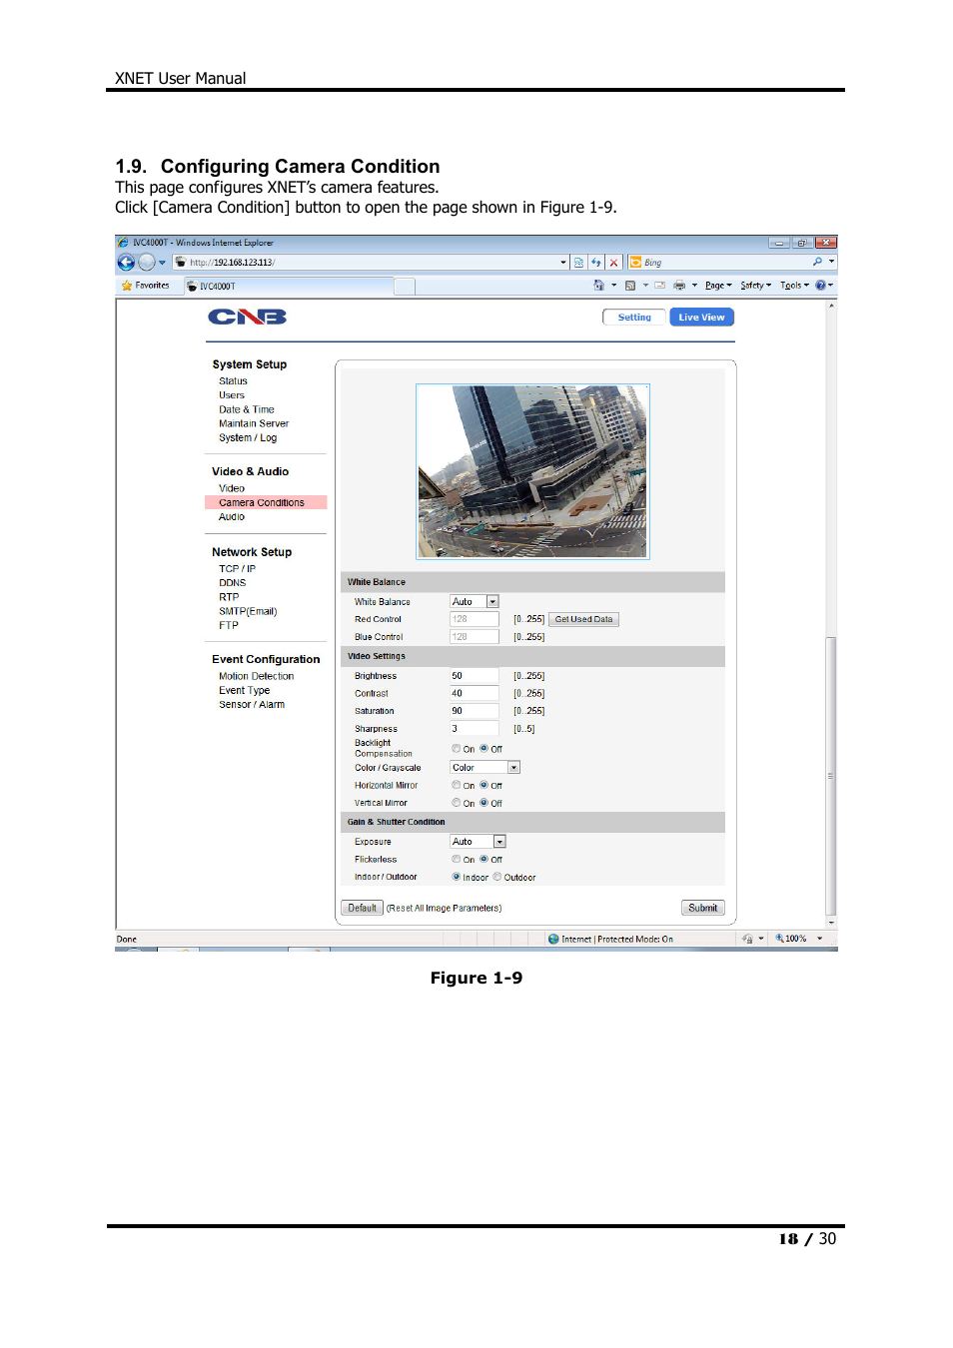
Task: Click the Get Used Data button
Action: click(x=583, y=619)
